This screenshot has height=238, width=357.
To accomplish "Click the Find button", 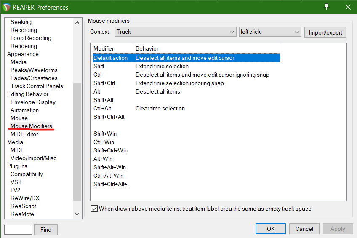I will (x=46, y=229).
